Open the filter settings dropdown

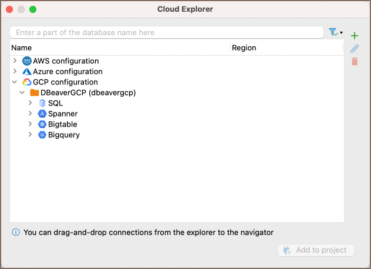click(x=335, y=32)
